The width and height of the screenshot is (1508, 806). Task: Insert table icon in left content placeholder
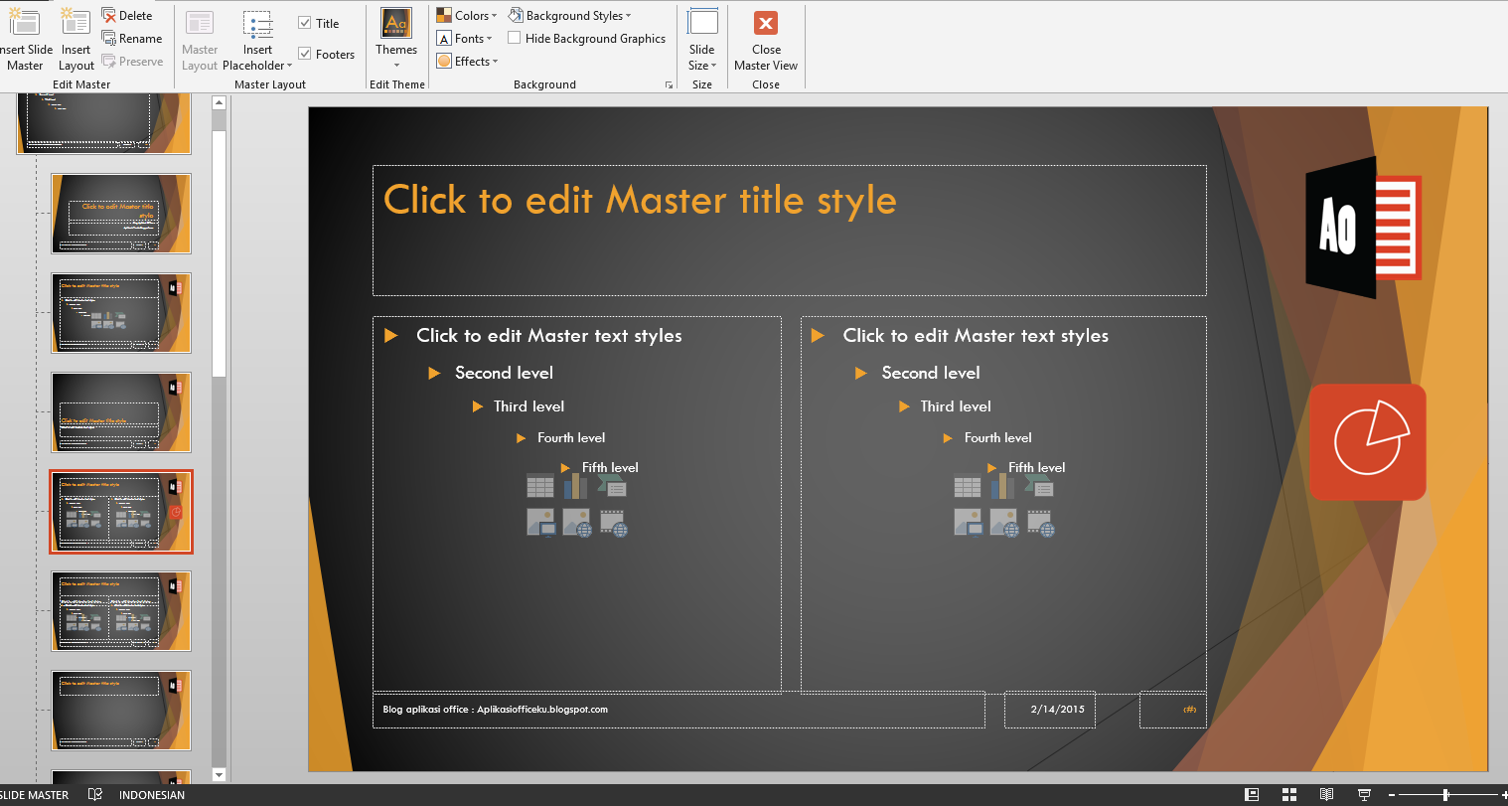point(540,486)
